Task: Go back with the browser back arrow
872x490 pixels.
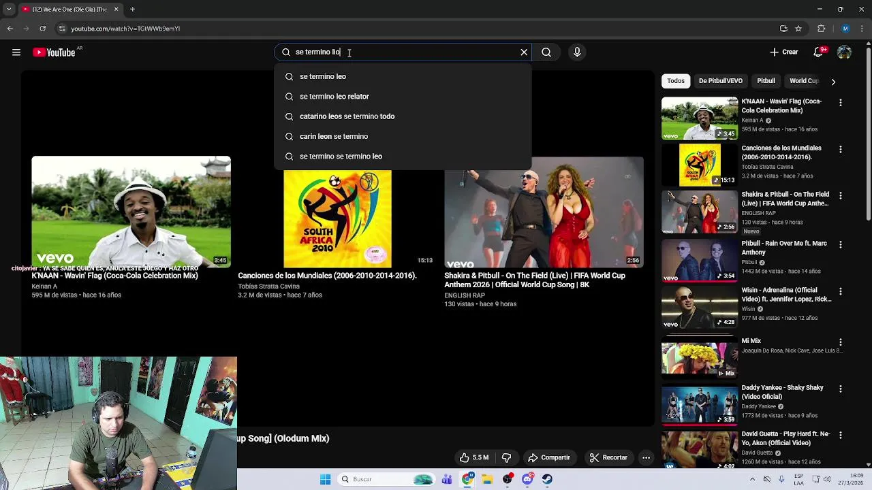Action: (10, 29)
